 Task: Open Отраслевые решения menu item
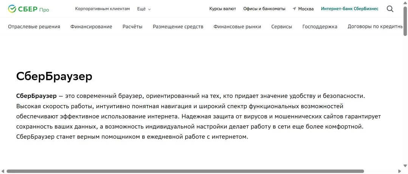pyautogui.click(x=34, y=27)
